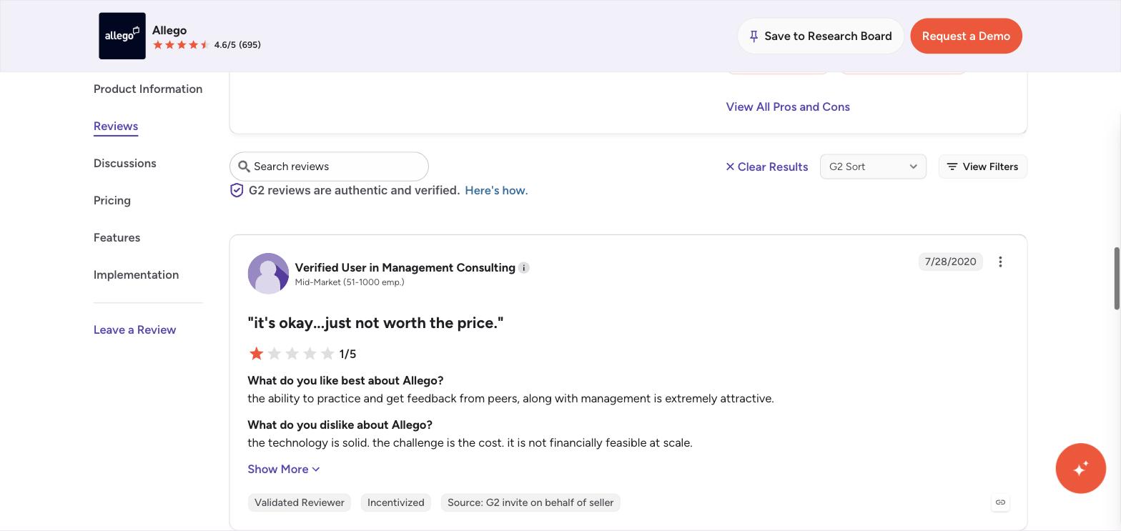Viewport: 1121px width, 531px height.
Task: Click the Allego product name in header
Action: 169,30
